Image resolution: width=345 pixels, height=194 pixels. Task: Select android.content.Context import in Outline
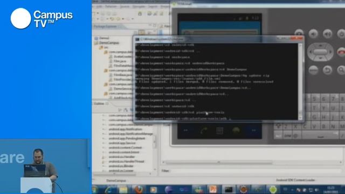click(125, 148)
